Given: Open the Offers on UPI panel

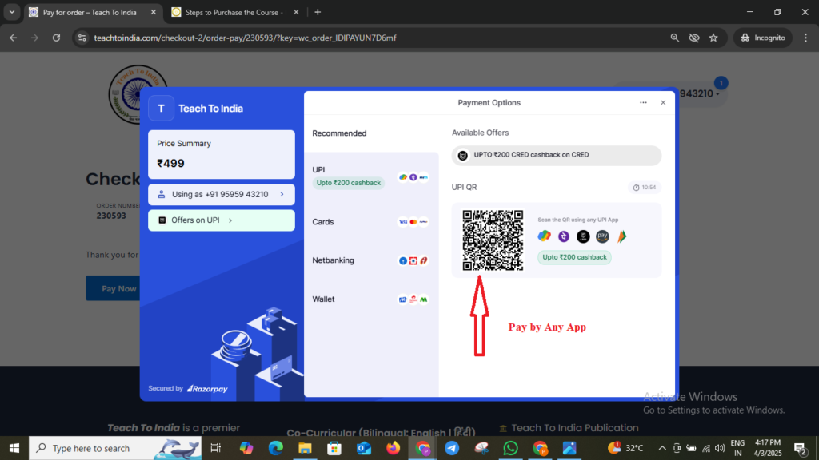Looking at the screenshot, I should pos(222,220).
